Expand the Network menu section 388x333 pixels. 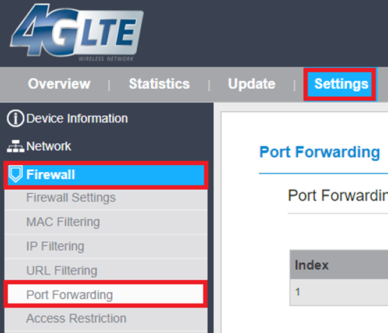click(x=49, y=147)
